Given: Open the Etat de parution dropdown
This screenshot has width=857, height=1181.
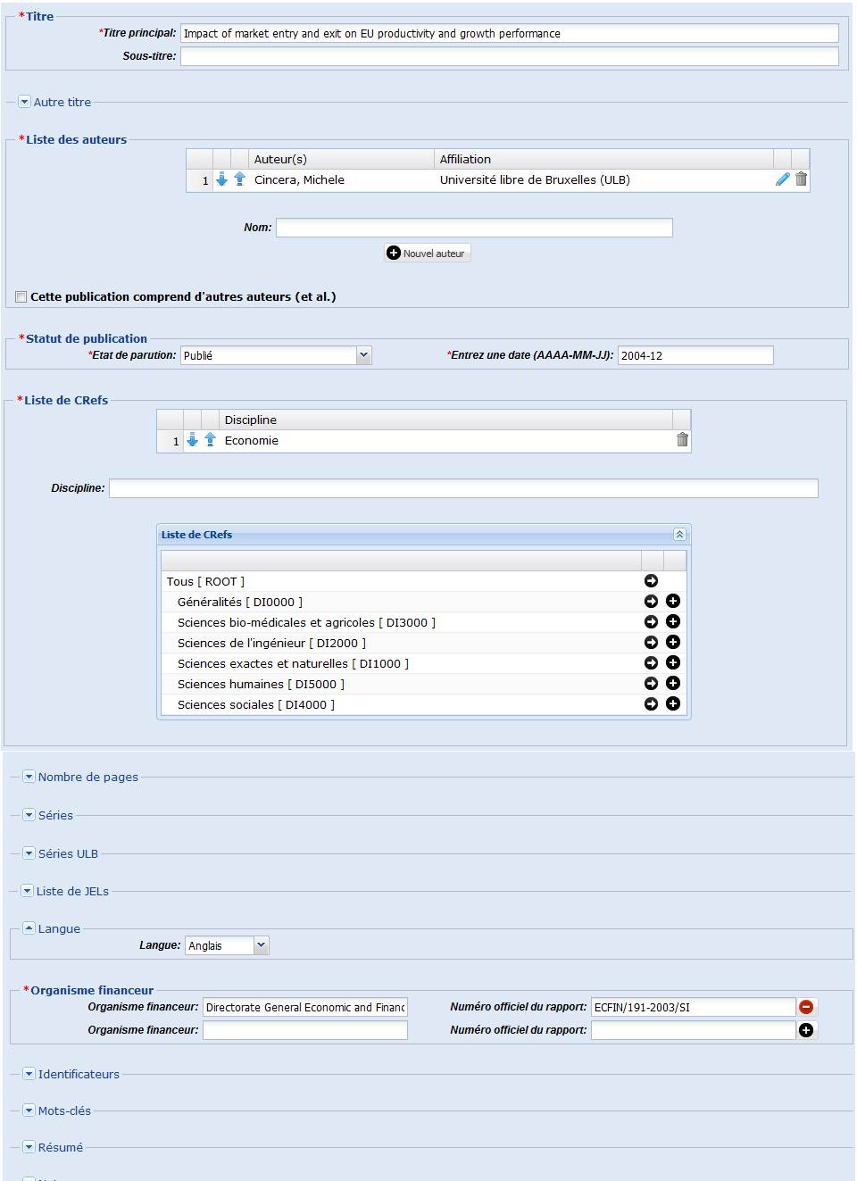Looking at the screenshot, I should click(363, 355).
